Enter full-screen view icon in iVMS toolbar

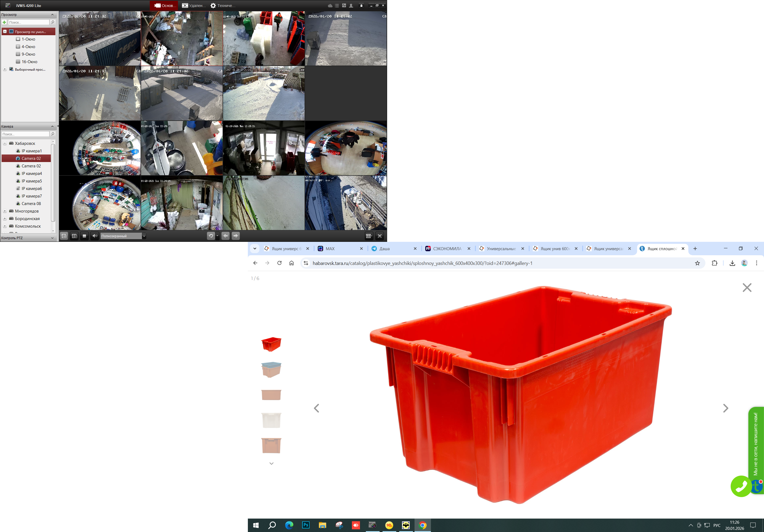380,236
